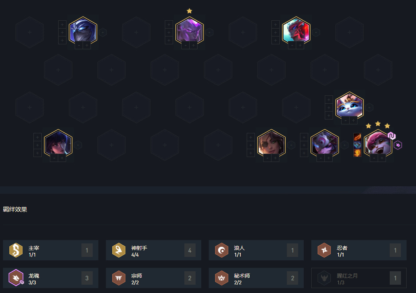416x293 pixels.
Task: Select the 忍者 1/1 trait card
Action: 359,250
